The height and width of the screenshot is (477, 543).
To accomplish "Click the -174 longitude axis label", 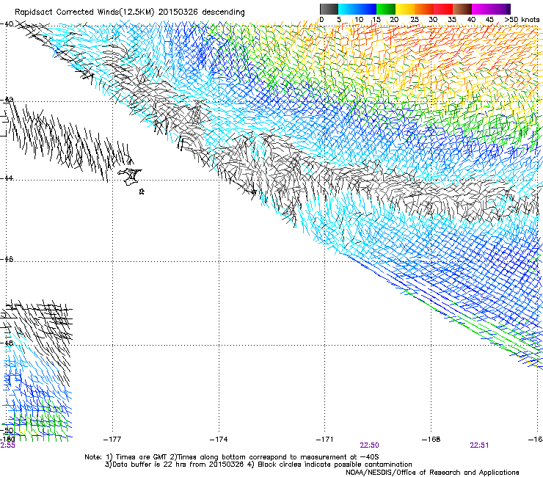I will (219, 440).
